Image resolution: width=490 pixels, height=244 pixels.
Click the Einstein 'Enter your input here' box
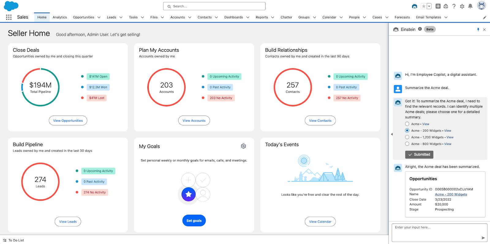[439, 232]
